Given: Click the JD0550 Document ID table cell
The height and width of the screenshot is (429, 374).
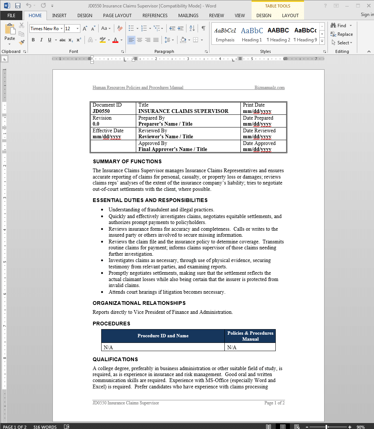Looking at the screenshot, I should click(113, 108).
